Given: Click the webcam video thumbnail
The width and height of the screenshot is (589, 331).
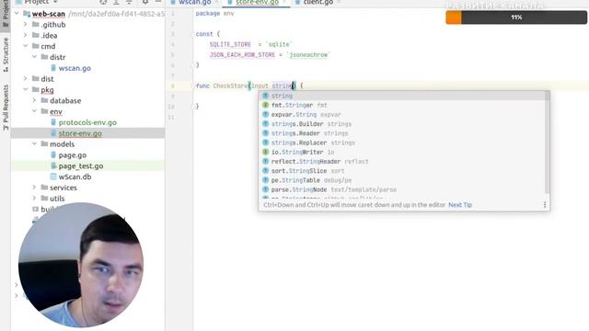Looking at the screenshot, I should 80,265.
